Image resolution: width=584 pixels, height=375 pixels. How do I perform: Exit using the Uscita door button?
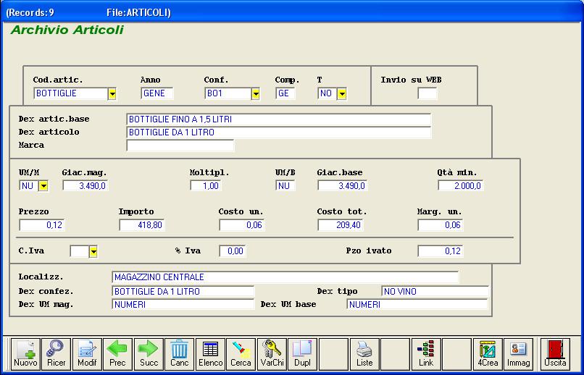(556, 354)
